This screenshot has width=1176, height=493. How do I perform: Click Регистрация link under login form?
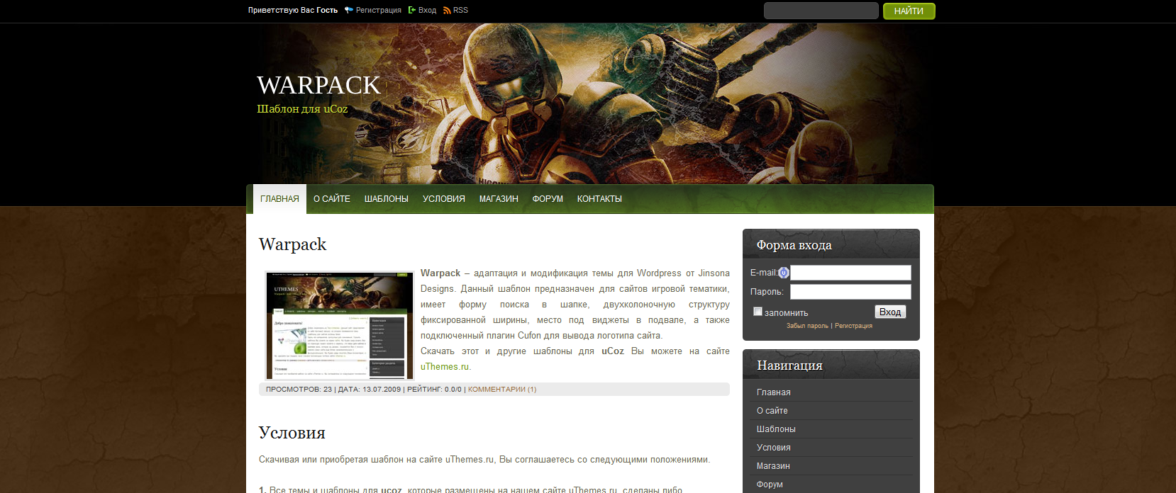853,326
